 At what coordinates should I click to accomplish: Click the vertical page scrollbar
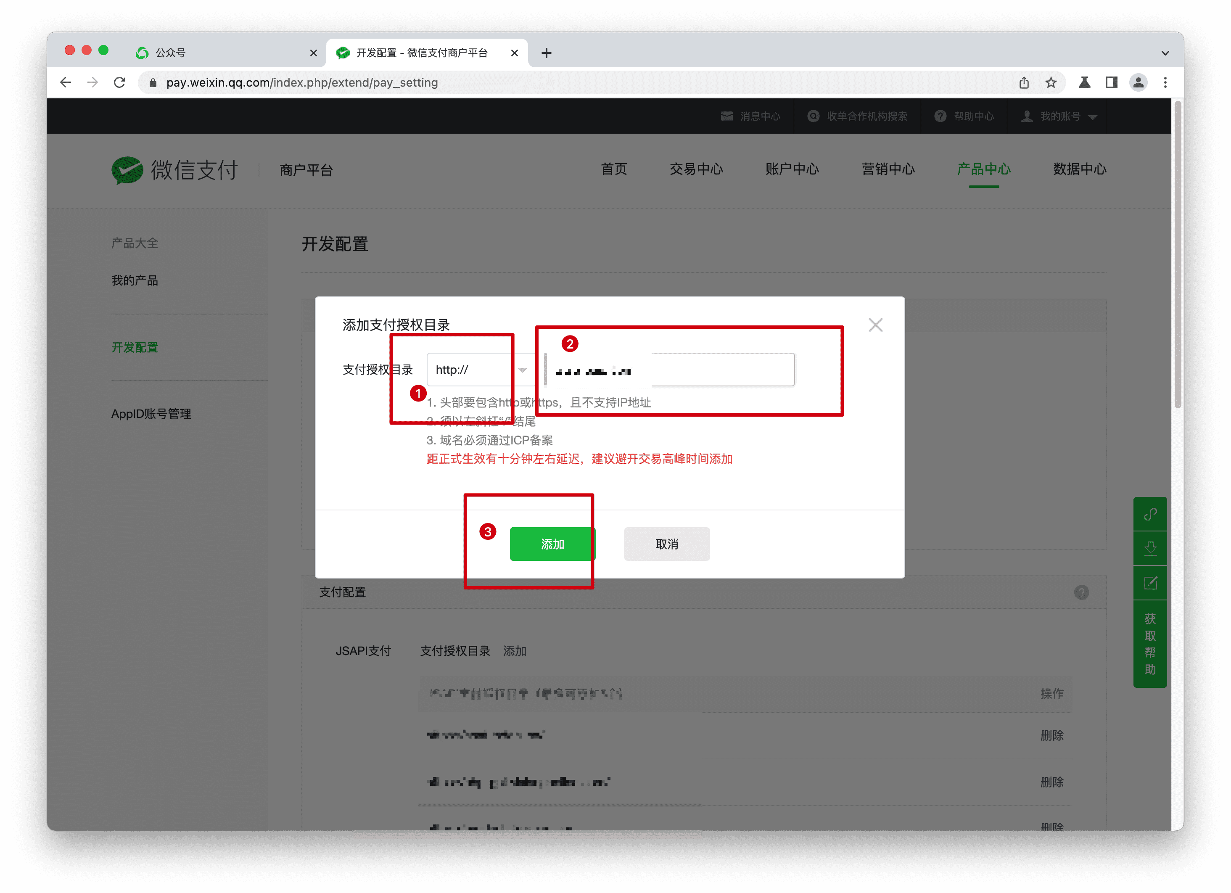[x=1178, y=255]
